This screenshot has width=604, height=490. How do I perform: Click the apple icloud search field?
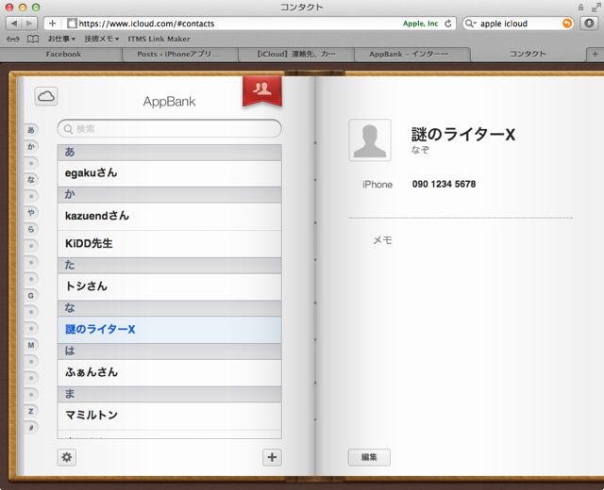pos(520,24)
